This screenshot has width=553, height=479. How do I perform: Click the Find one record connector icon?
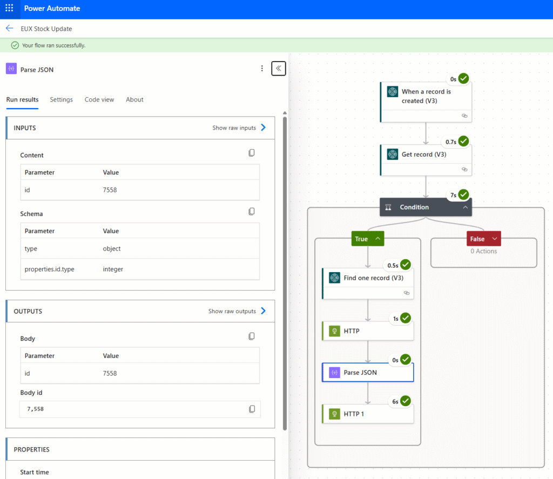[x=334, y=278]
